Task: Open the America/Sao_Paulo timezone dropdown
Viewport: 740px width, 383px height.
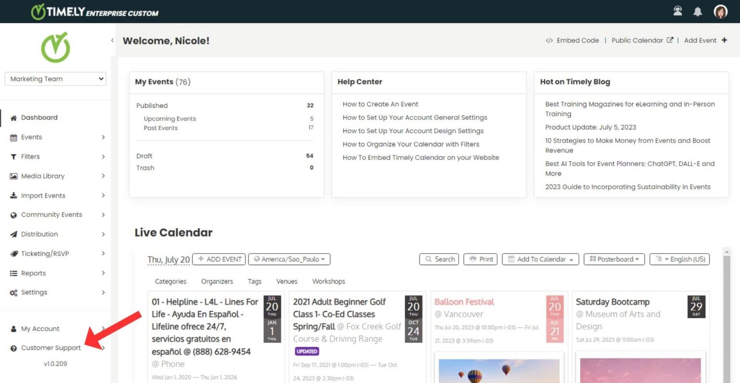Action: coord(289,259)
